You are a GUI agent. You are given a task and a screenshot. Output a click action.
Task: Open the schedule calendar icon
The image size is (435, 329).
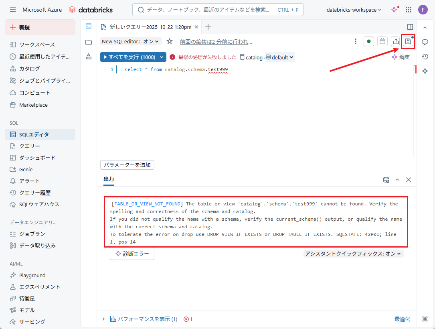pyautogui.click(x=382, y=41)
